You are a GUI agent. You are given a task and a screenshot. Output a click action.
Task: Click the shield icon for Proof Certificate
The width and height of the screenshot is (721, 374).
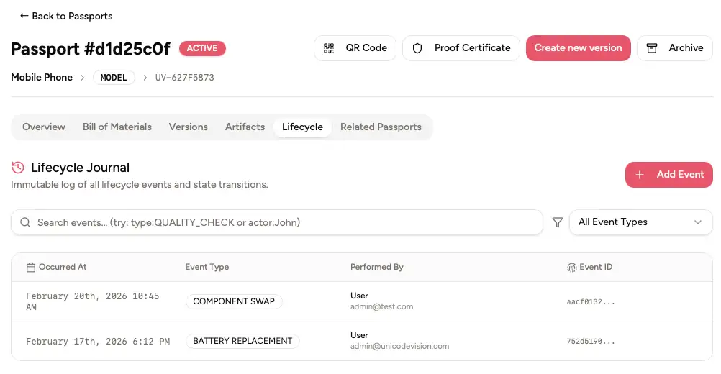[417, 48]
